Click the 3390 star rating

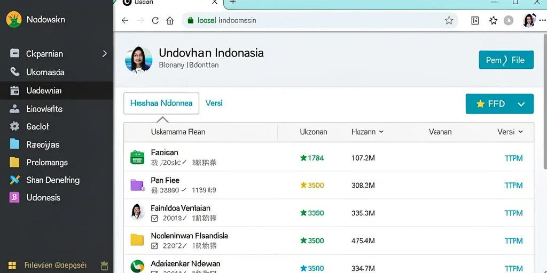pos(312,213)
